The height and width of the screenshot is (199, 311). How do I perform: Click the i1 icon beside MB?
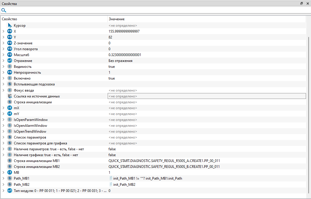pos(10,173)
